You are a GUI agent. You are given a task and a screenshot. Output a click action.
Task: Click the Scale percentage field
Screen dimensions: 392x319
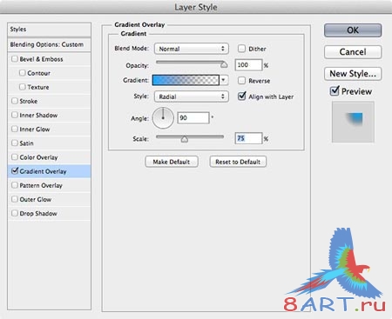[248, 138]
